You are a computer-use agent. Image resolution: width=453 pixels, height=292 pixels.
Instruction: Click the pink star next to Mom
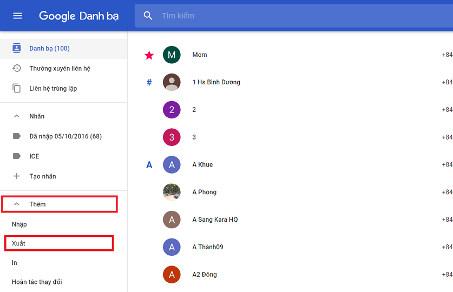(x=149, y=55)
